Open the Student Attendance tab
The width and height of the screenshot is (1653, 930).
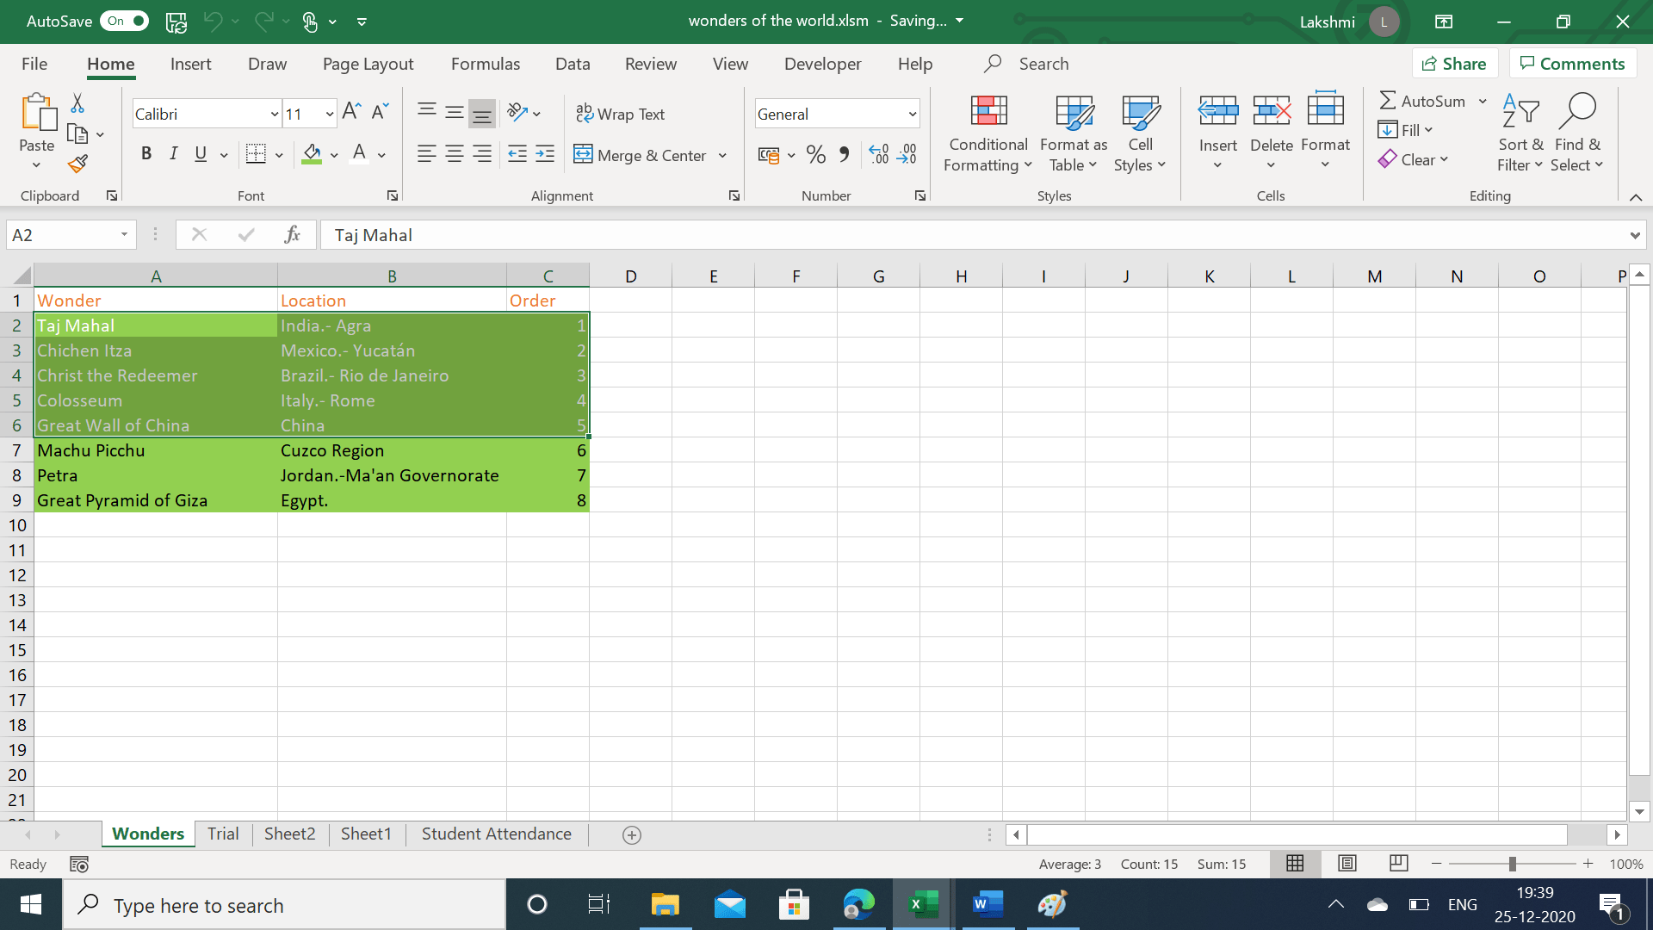point(496,834)
